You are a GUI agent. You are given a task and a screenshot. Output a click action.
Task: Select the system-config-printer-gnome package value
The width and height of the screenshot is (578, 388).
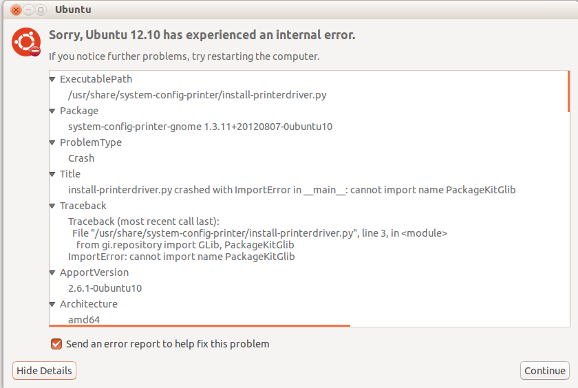[200, 127]
